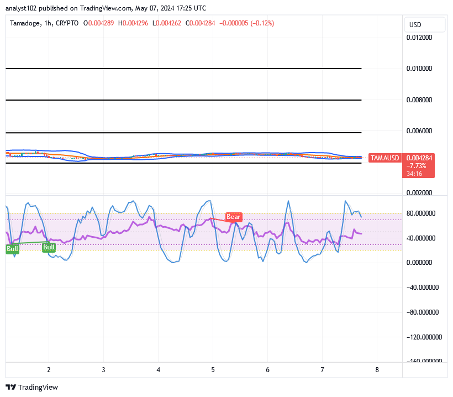
Task: Click the −40.000000 oscillator axis label
Action: [423, 288]
